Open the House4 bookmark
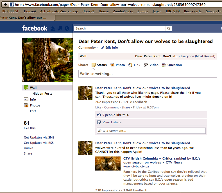Image resolution: width=222 pixels, height=193 pixels. (x=30, y=11)
